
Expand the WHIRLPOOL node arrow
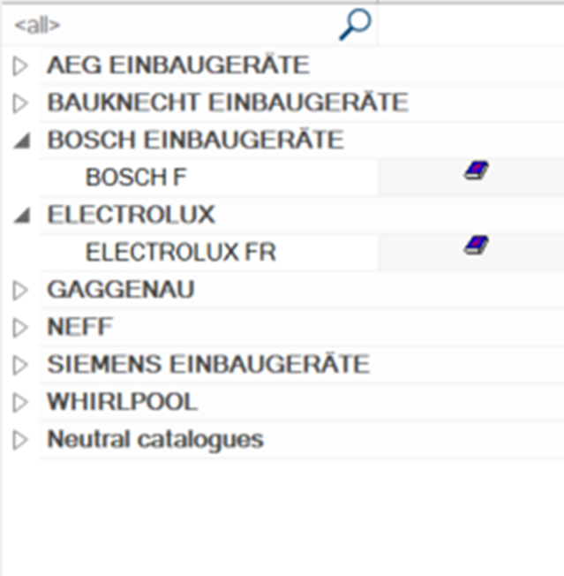20,403
